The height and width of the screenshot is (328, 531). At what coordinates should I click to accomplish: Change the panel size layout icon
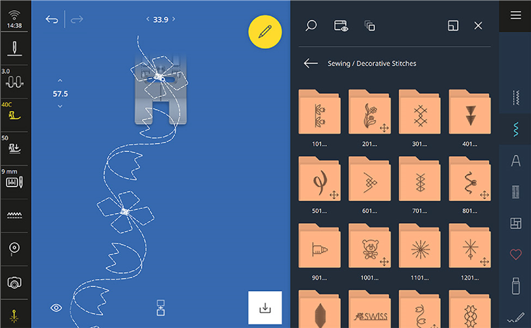tap(453, 26)
